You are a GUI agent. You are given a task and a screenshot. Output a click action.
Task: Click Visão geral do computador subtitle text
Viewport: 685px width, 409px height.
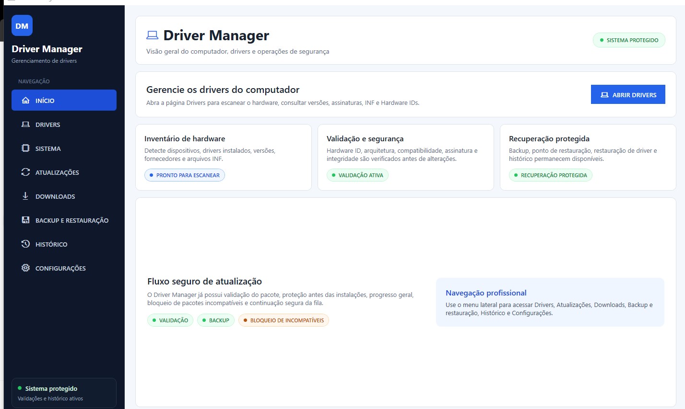click(237, 51)
